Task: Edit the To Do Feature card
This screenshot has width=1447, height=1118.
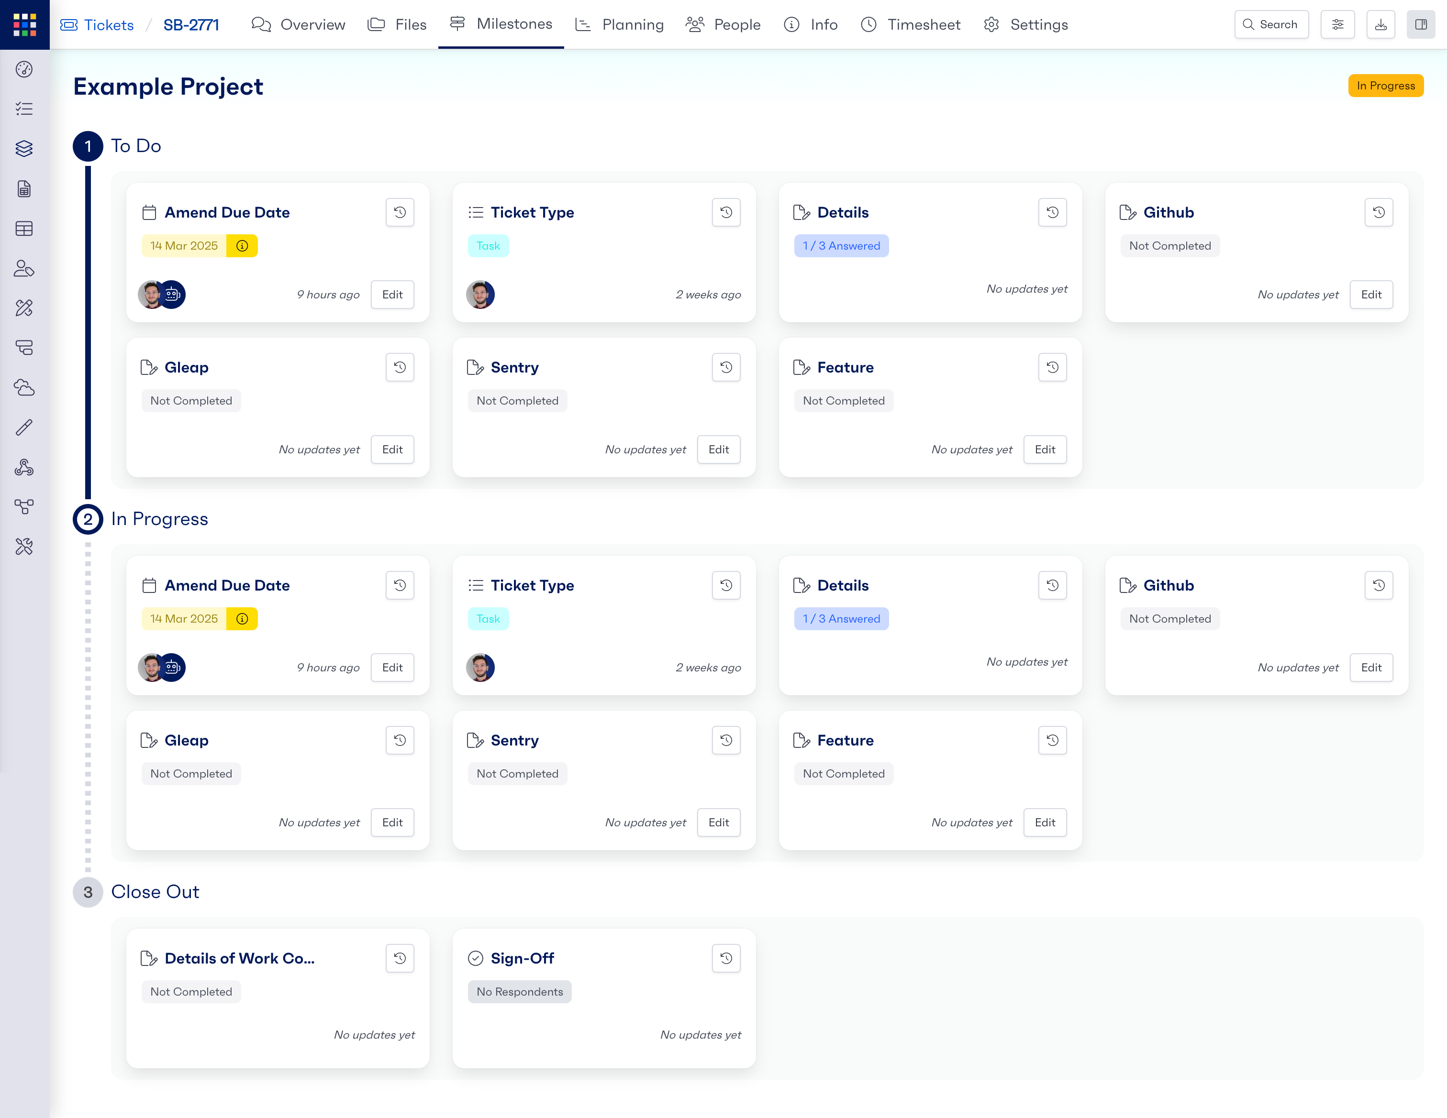Action: (1045, 449)
